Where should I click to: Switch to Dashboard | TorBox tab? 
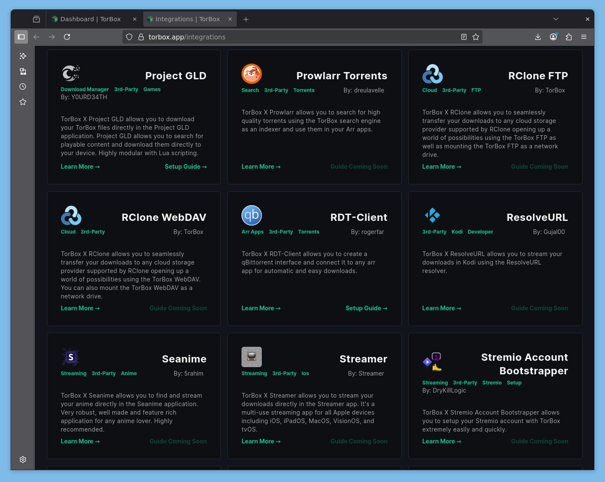point(90,19)
